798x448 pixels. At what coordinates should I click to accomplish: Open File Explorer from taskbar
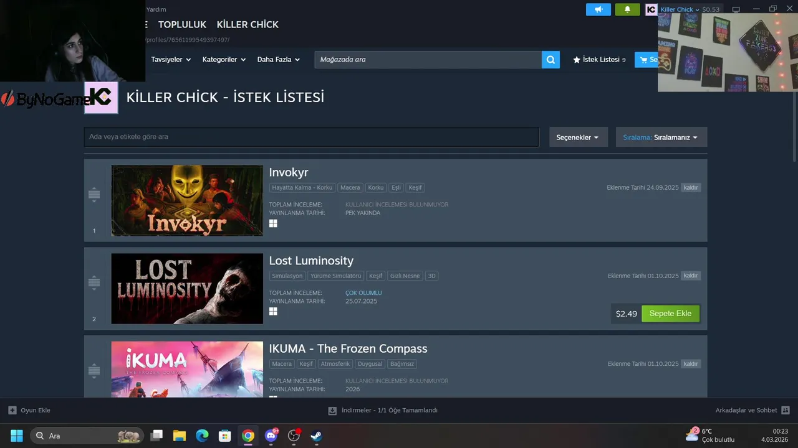(180, 436)
